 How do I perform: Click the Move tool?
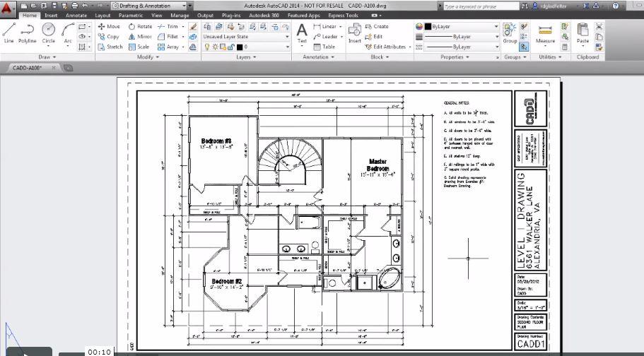click(109, 26)
